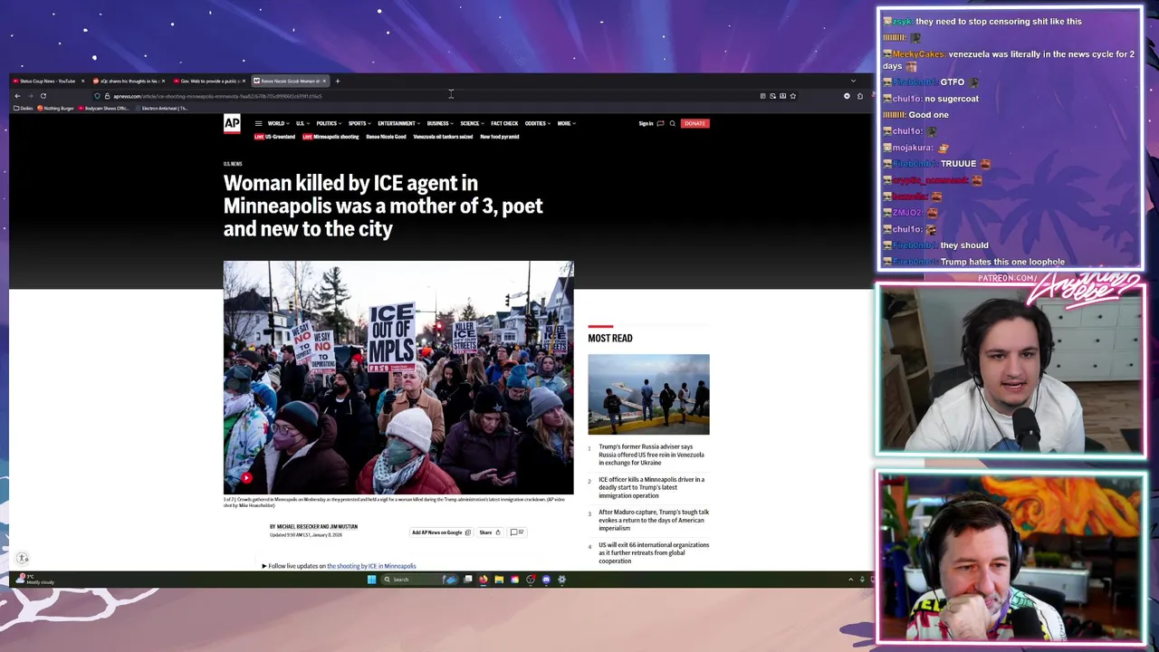1159x652 pixels.
Task: Click Add AP News on Google button
Action: tap(441, 532)
